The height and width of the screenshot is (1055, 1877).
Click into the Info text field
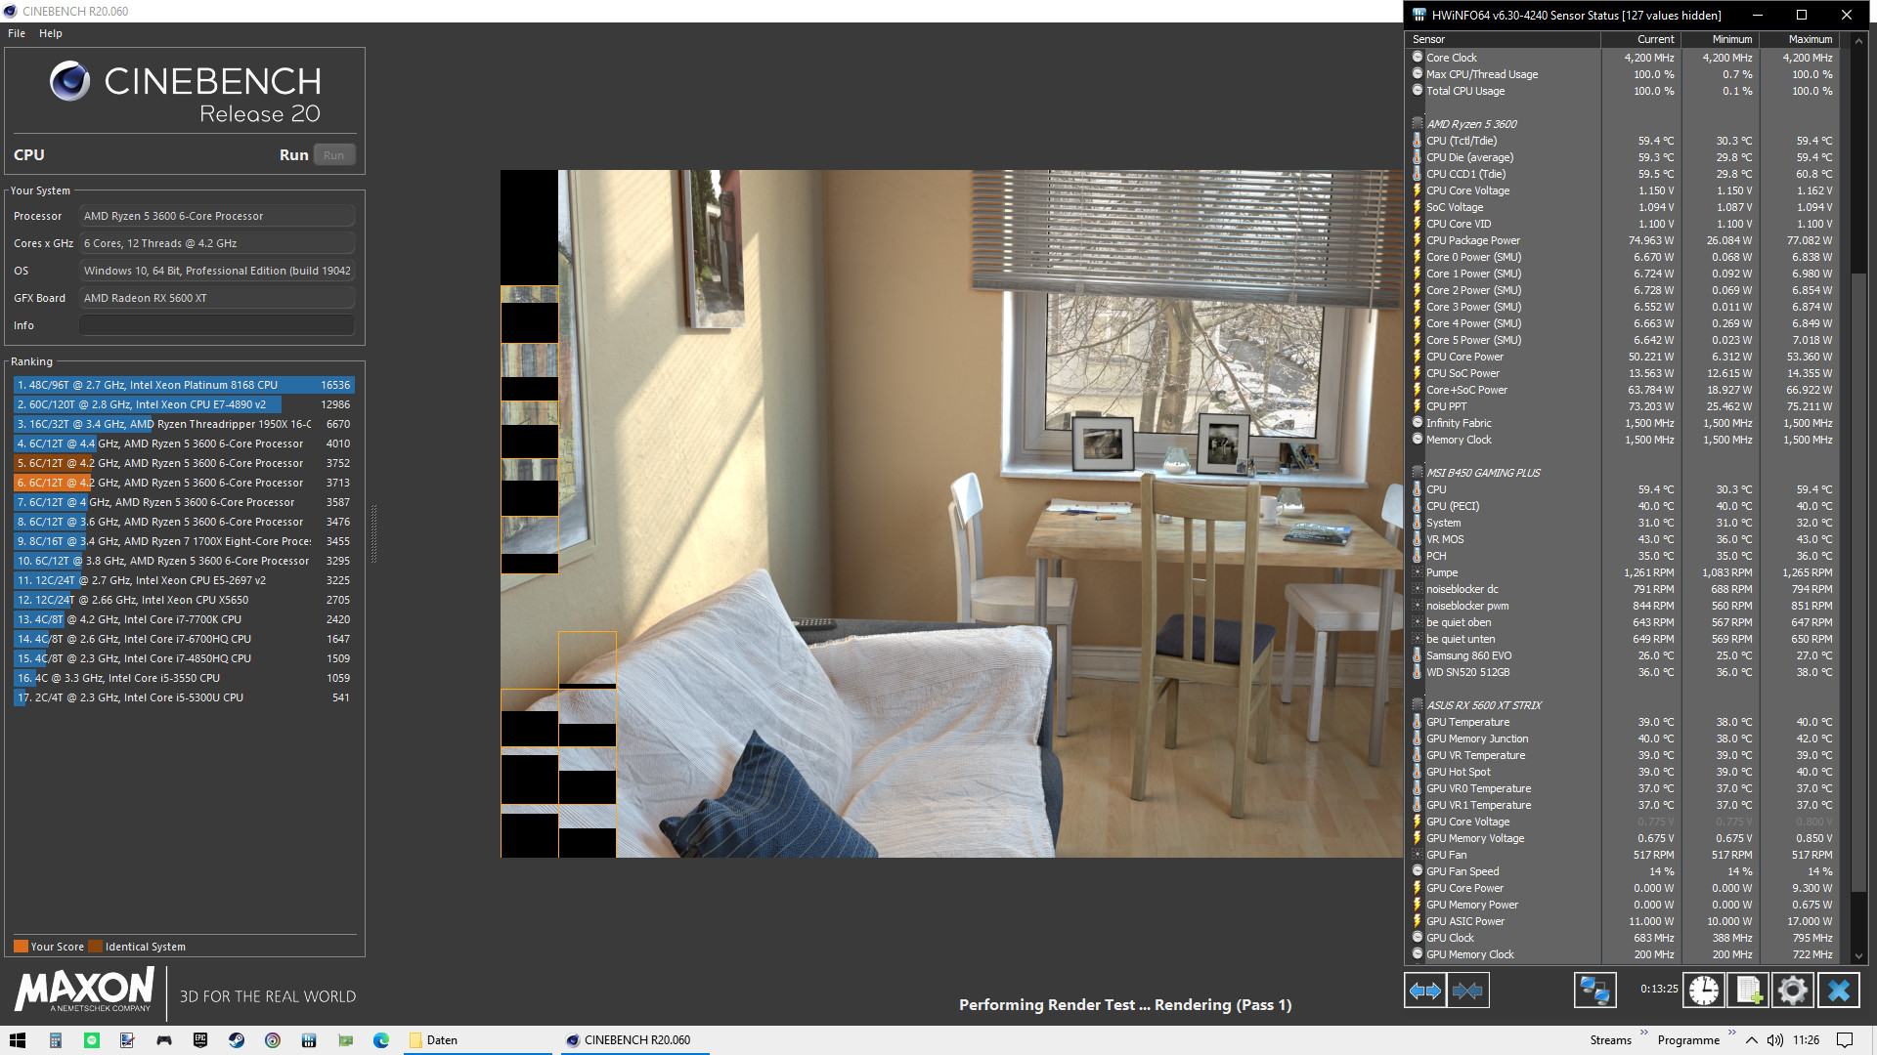click(216, 325)
